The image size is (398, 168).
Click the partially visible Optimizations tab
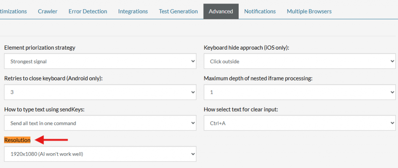tap(13, 11)
